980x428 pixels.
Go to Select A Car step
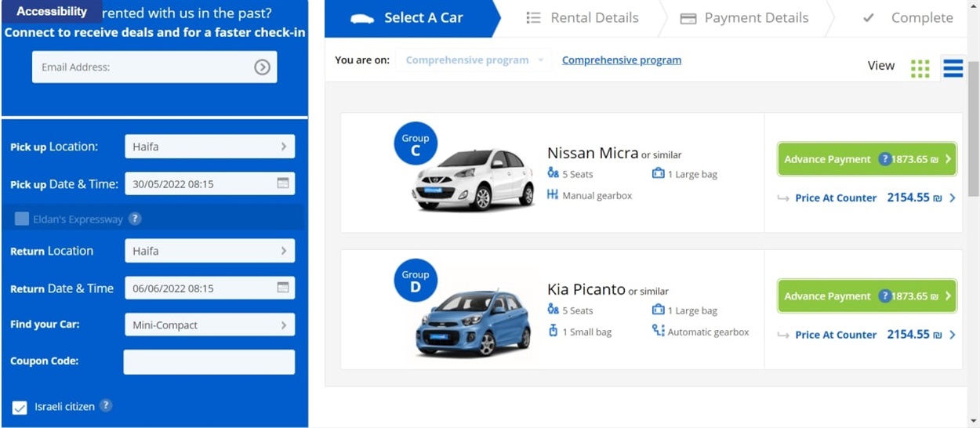pyautogui.click(x=412, y=18)
